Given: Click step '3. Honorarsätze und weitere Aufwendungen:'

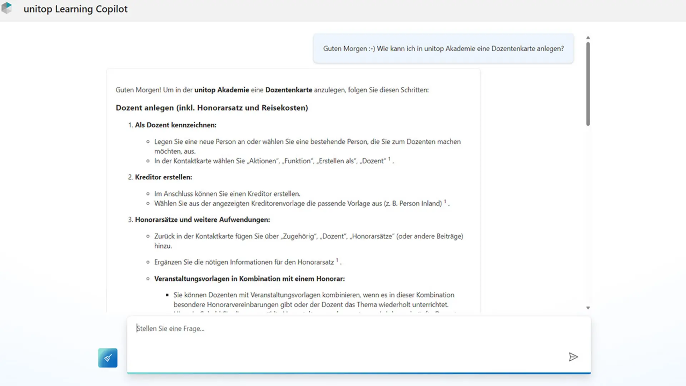Looking at the screenshot, I should click(199, 220).
